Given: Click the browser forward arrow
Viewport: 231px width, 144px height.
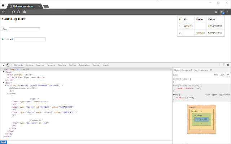Looking at the screenshot, I should click(8, 12).
